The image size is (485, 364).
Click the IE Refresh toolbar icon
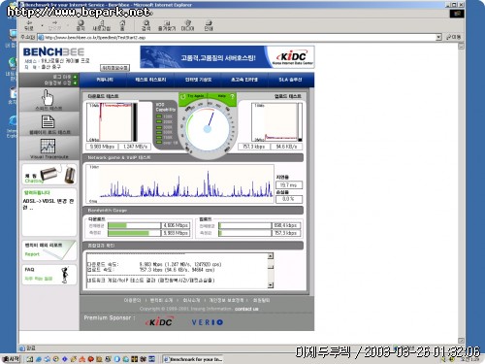coord(102,25)
